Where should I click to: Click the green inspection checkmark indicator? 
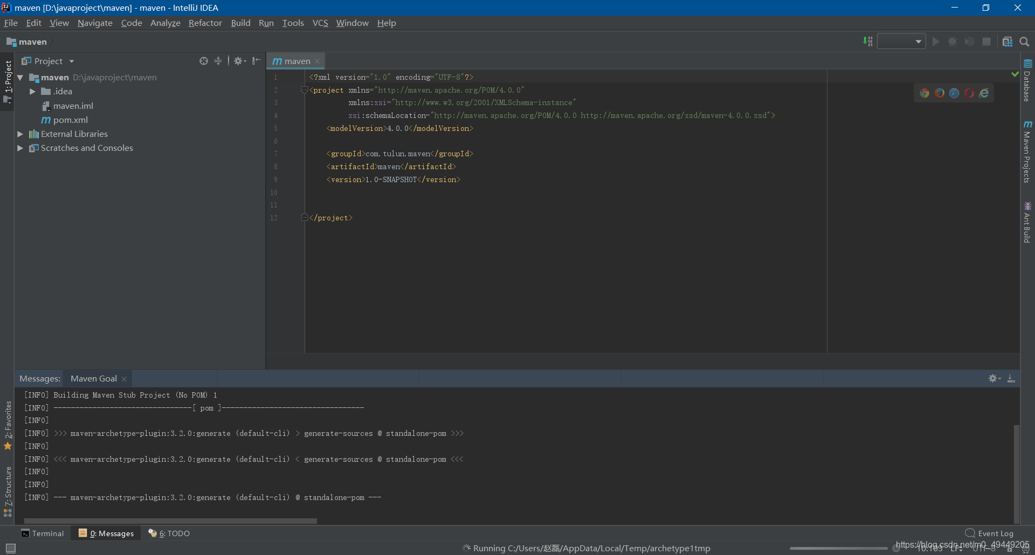1015,74
